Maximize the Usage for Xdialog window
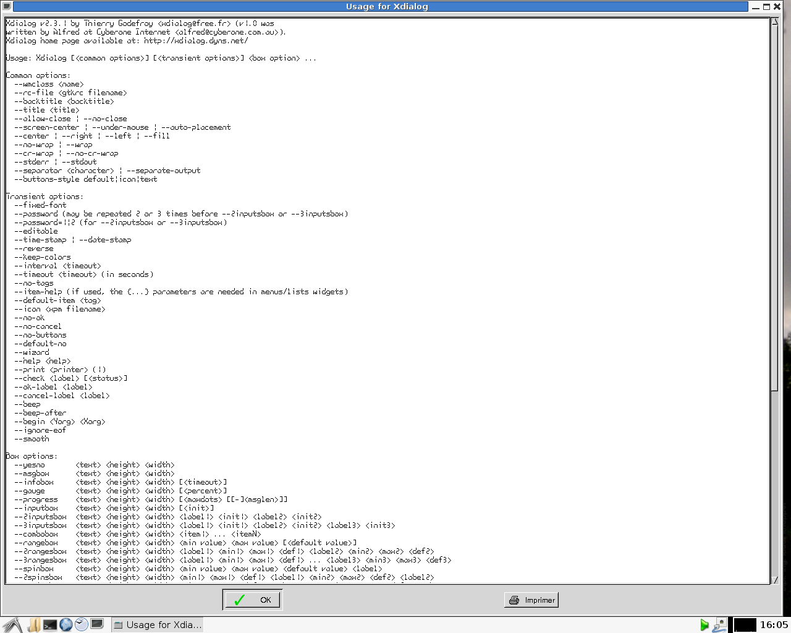Image resolution: width=791 pixels, height=633 pixels. [x=766, y=7]
